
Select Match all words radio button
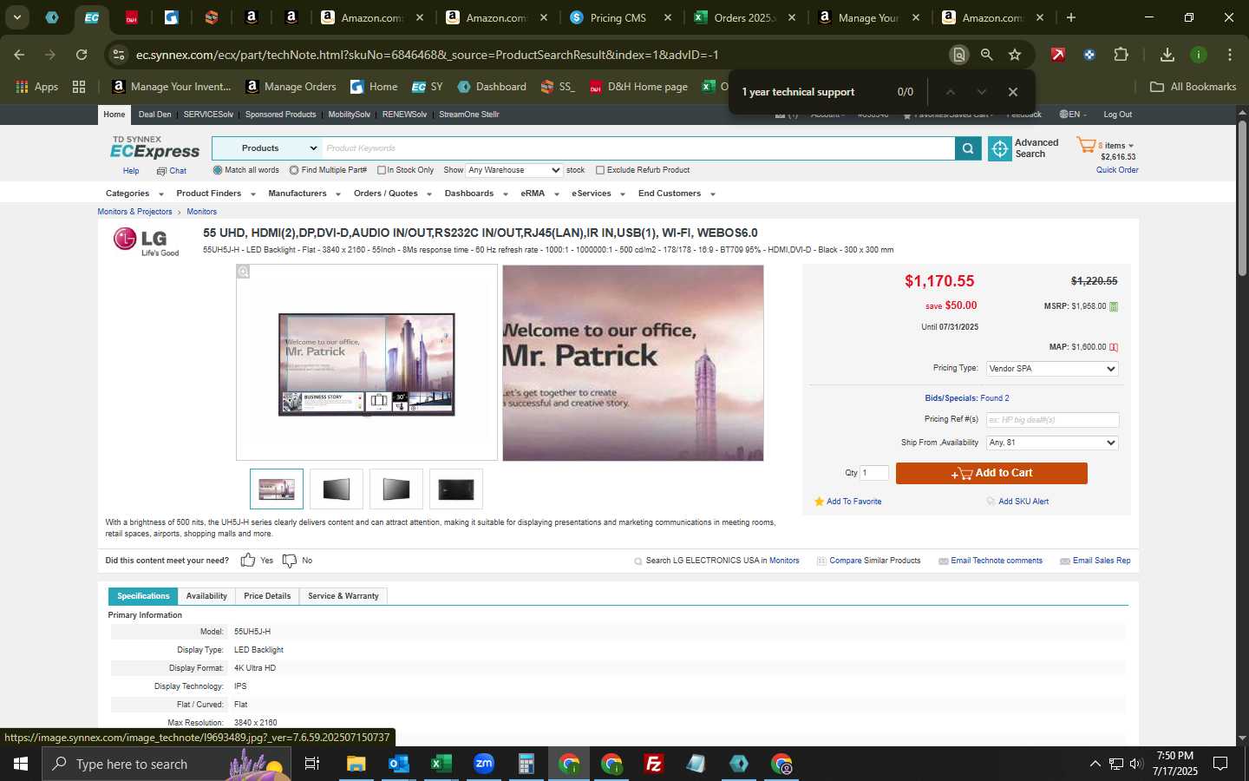click(x=218, y=170)
